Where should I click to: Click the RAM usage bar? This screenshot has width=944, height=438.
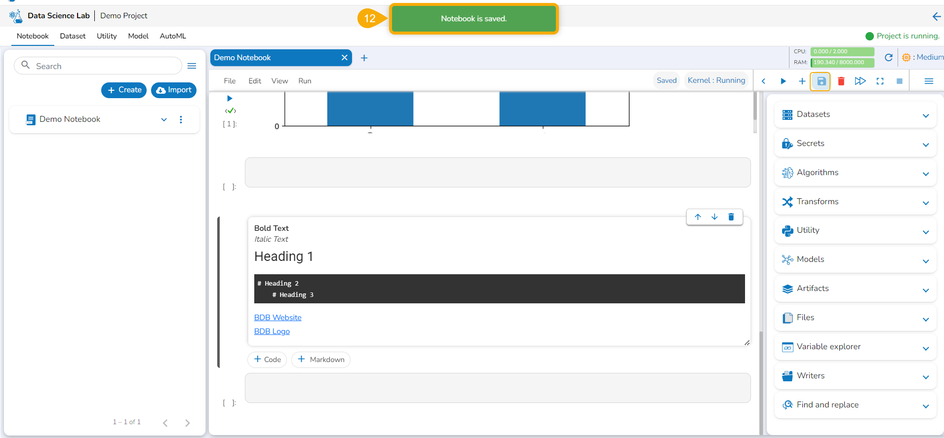point(842,62)
